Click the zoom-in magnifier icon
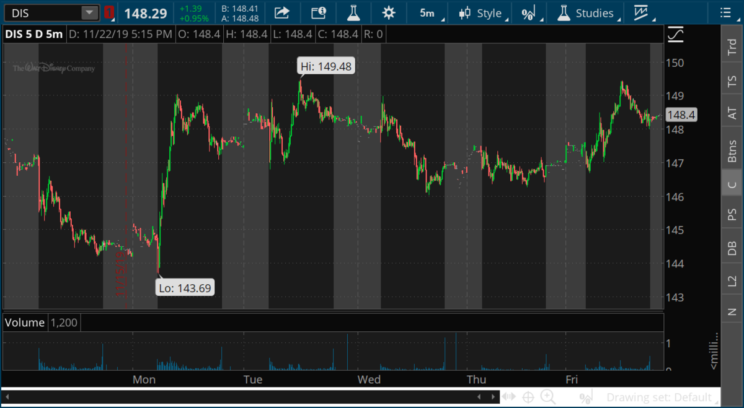This screenshot has height=408, width=744. [547, 397]
